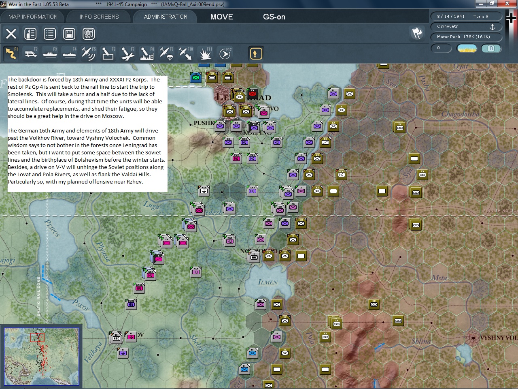Click the VYSHNY VOL city label
Image resolution: width=518 pixels, height=389 pixels.
coord(498,338)
